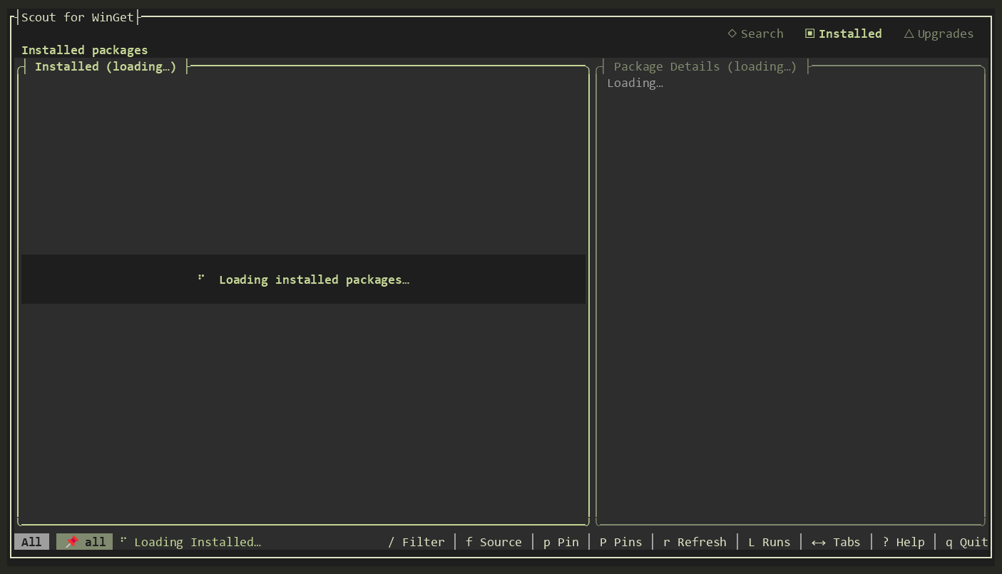Open the Upgrades tab
Image resolution: width=1002 pixels, height=574 pixels.
[x=939, y=34]
